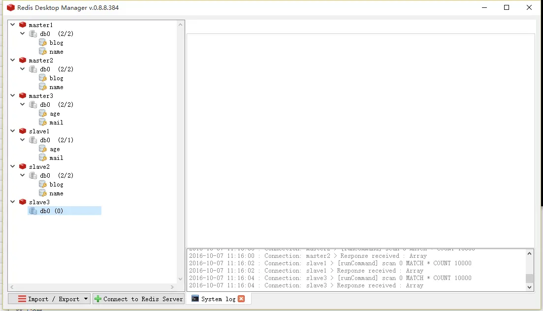
Task: Click the db0 database icon under master1
Action: (33, 33)
